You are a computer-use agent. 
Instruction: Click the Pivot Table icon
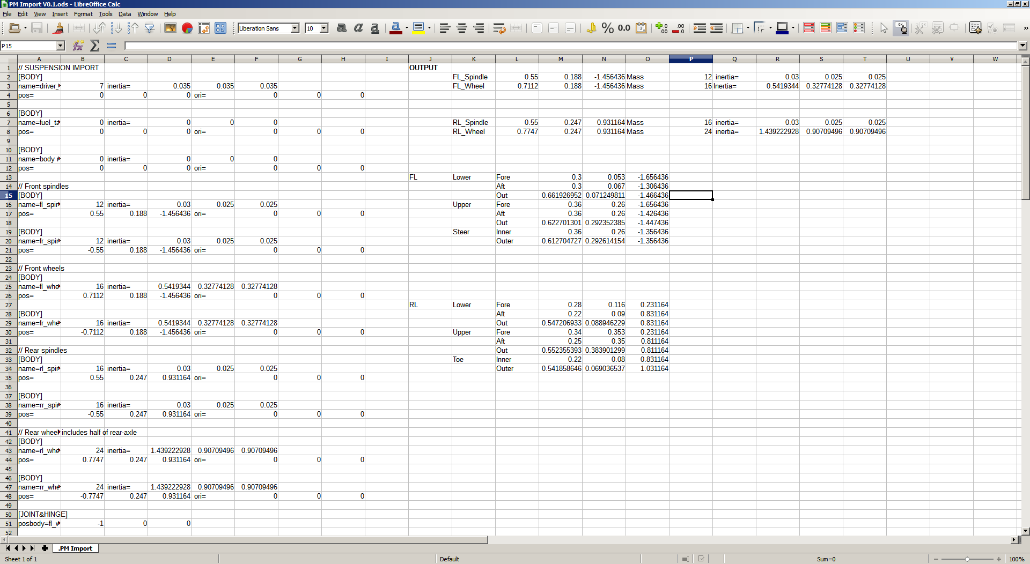click(x=204, y=28)
